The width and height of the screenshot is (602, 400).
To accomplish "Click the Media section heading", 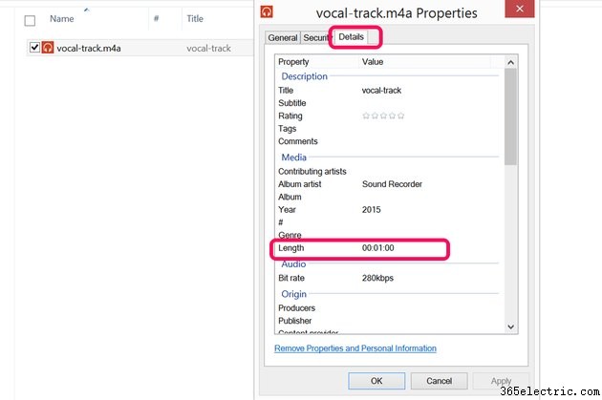I will 293,158.
